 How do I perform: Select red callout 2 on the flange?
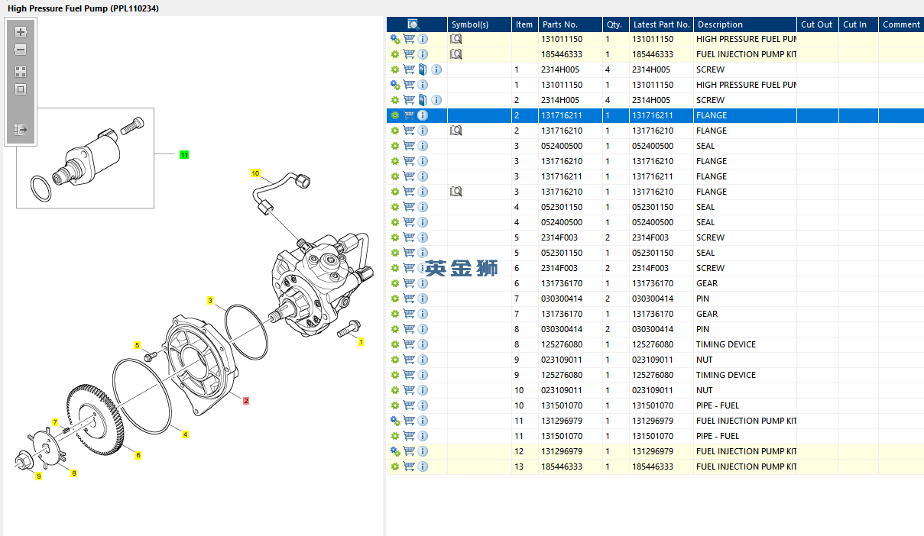(246, 400)
